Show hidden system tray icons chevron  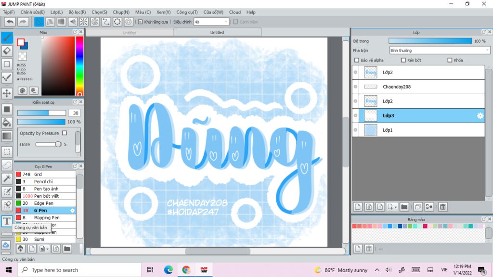coord(377,270)
